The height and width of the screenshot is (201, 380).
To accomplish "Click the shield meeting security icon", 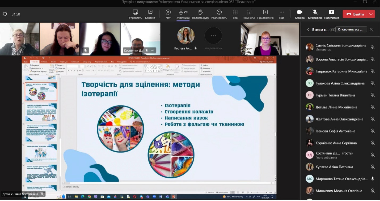I will 5,14.
